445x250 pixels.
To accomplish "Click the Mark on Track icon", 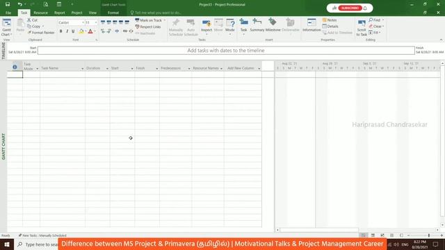I will click(x=137, y=20).
